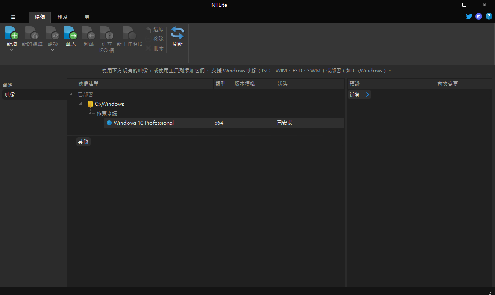The height and width of the screenshot is (295, 495).
Task: Click the 其他 button in image list
Action: pos(83,142)
